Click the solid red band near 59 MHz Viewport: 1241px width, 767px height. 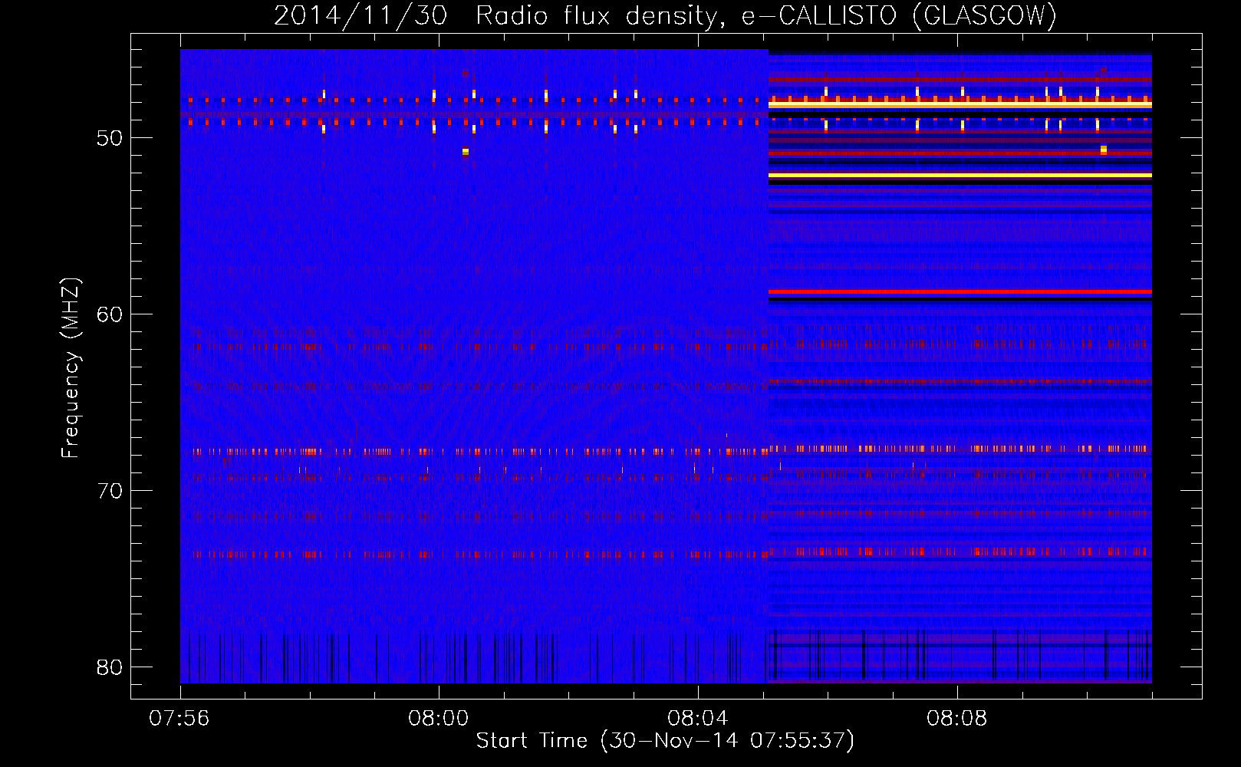960,292
